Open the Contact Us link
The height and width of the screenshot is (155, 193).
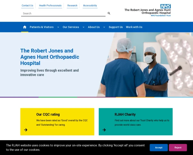pyautogui.click(x=27, y=5)
